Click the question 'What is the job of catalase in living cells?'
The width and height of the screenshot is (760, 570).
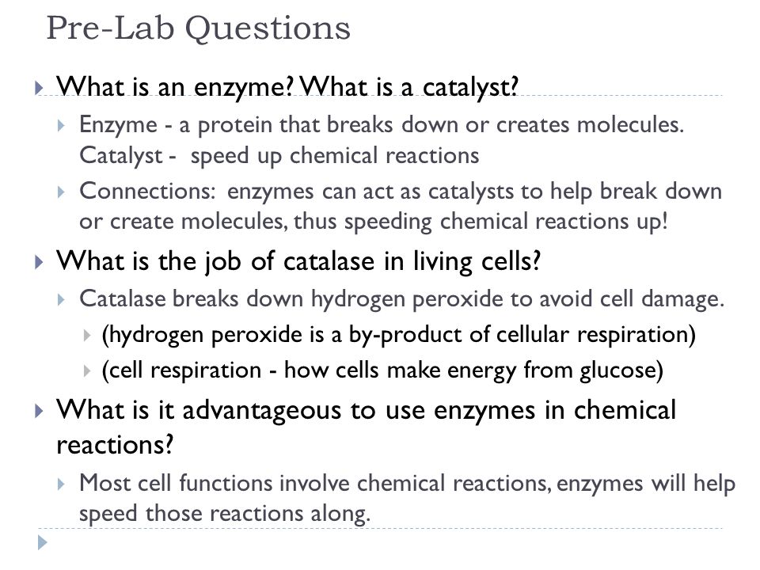(298, 262)
